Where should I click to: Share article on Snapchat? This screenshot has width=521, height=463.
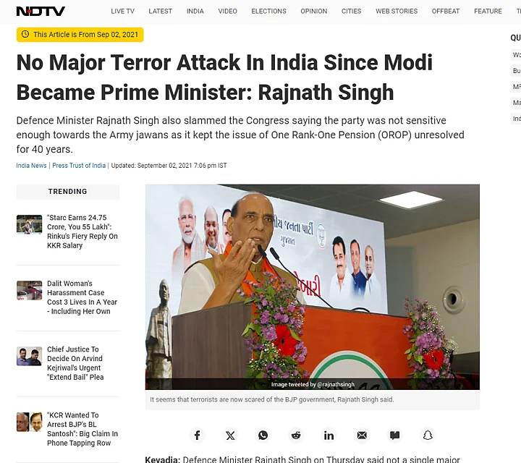coord(428,436)
